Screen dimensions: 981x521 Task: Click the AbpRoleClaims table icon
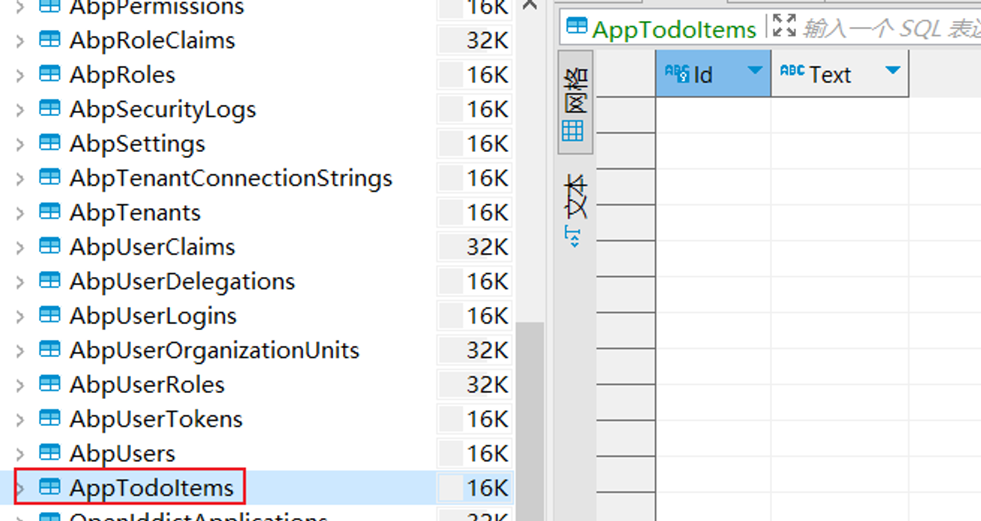(49, 40)
